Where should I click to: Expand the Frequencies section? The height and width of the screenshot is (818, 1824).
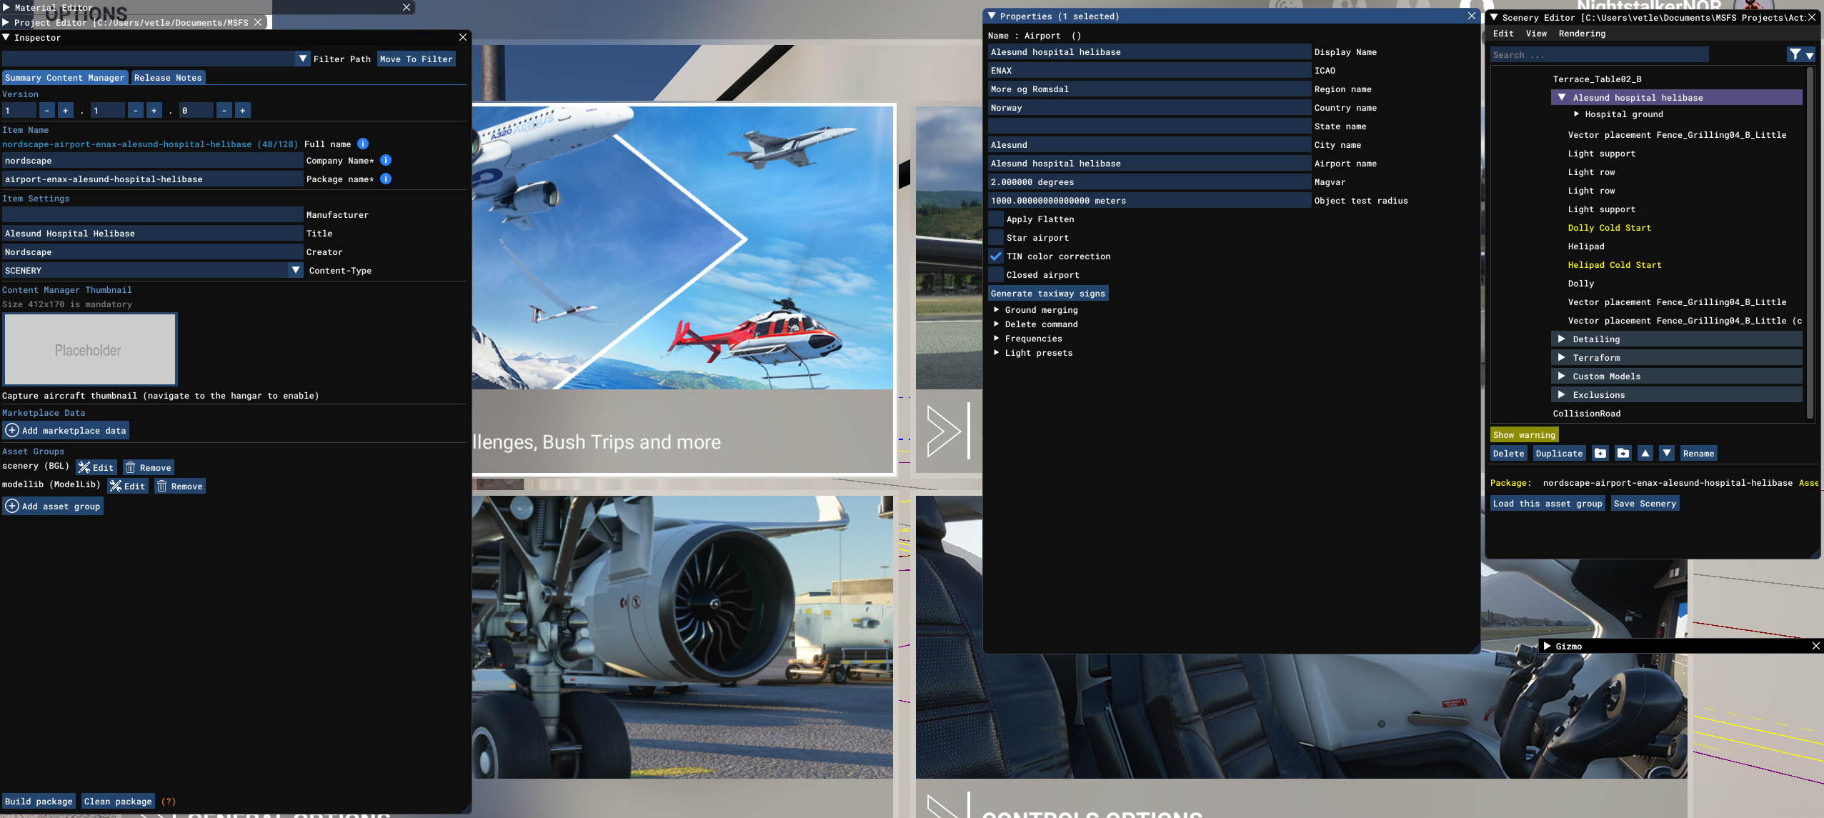pos(997,338)
